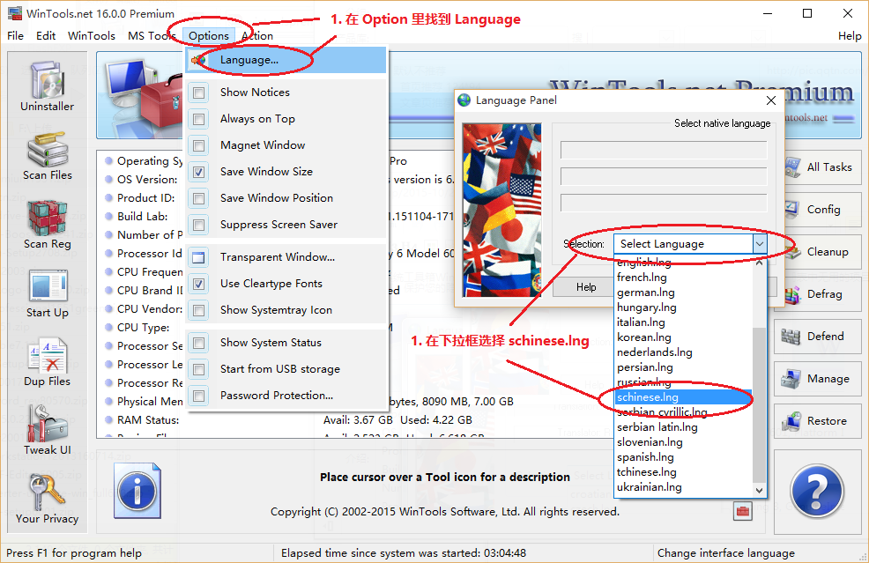Image resolution: width=869 pixels, height=563 pixels.
Task: Enable the Always on Top option
Action: pos(199,119)
